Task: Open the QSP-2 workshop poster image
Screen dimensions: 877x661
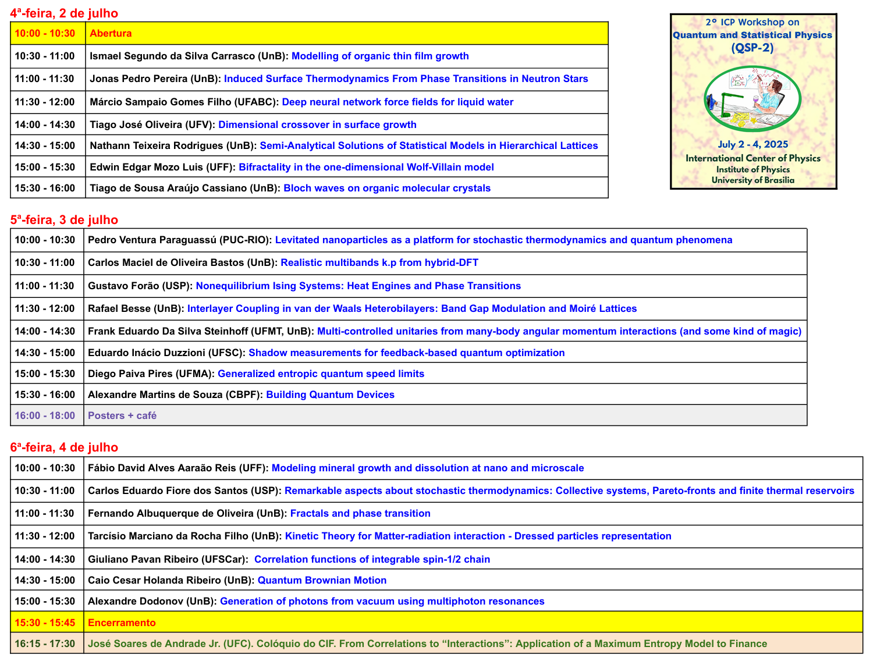Action: coord(754,101)
